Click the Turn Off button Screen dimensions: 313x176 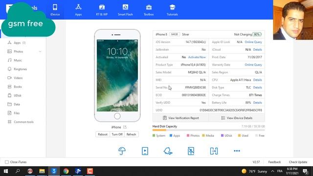[117, 134]
